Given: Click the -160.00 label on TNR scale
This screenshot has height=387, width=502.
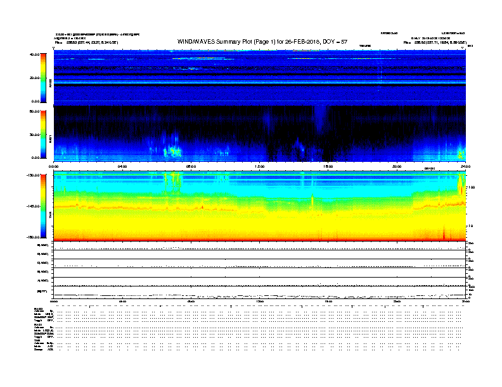Looking at the screenshot, I should (x=33, y=237).
